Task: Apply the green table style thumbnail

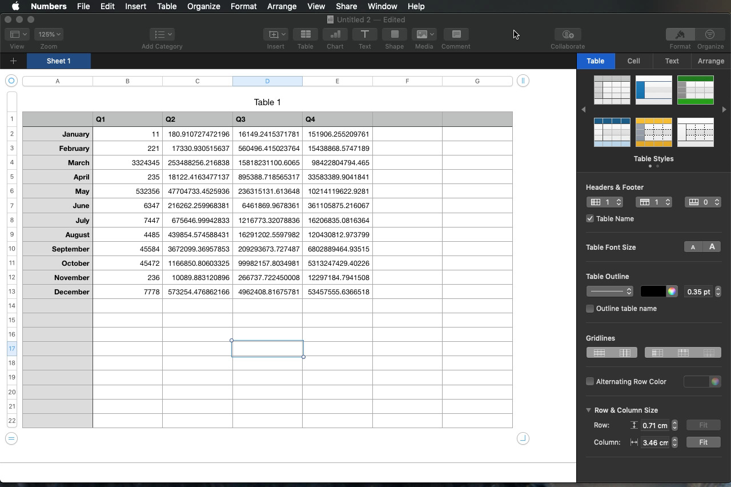Action: [x=695, y=90]
